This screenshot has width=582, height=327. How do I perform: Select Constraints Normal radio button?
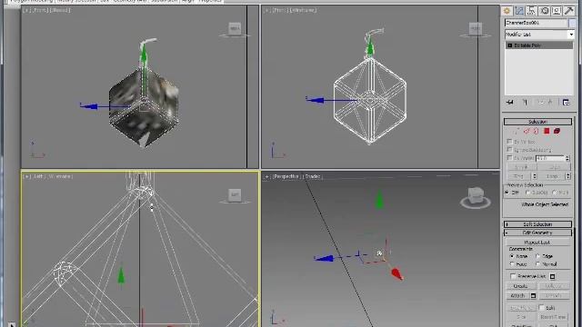click(x=537, y=264)
